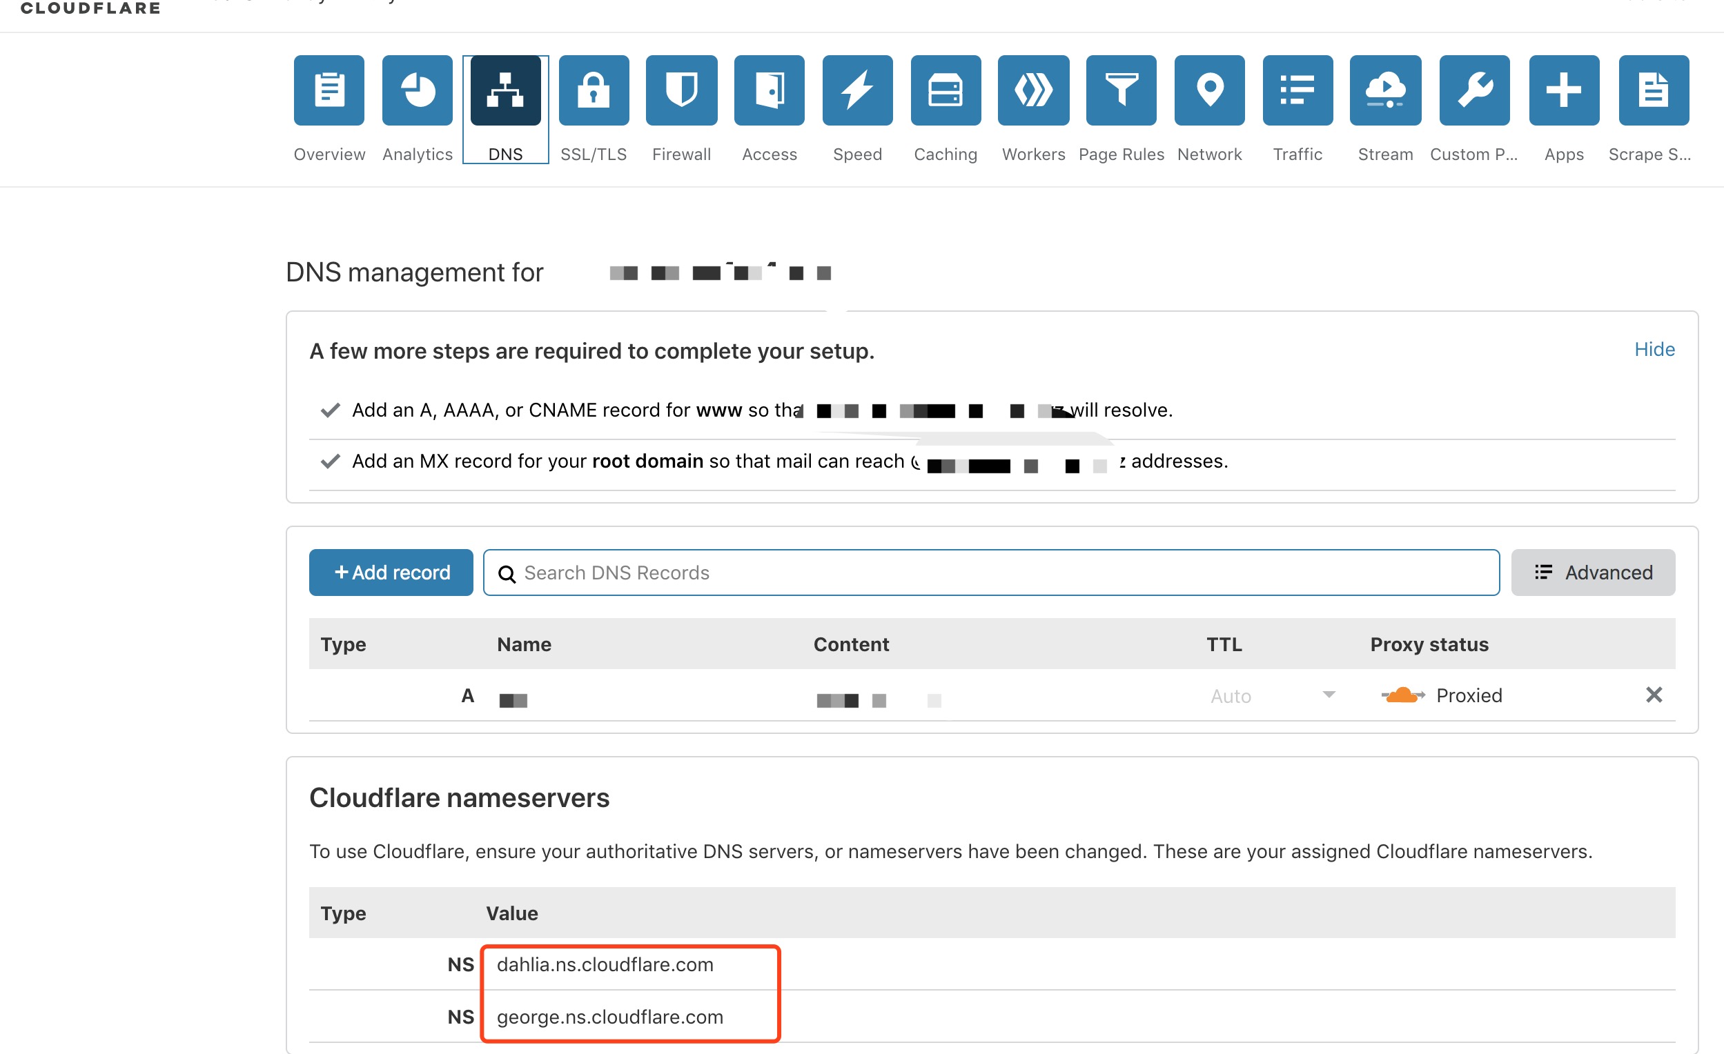1724x1054 pixels.
Task: Click the search magnifier icon
Action: pyautogui.click(x=507, y=573)
